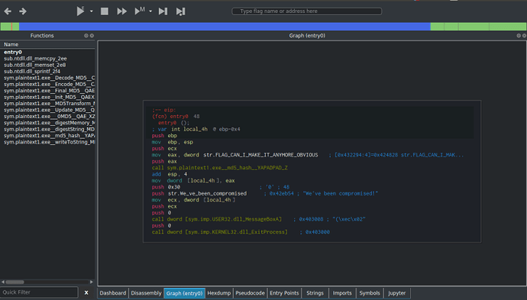Image resolution: width=527 pixels, height=300 pixels.
Task: Switch to the Graph (entry0) tab
Action: pos(185,293)
